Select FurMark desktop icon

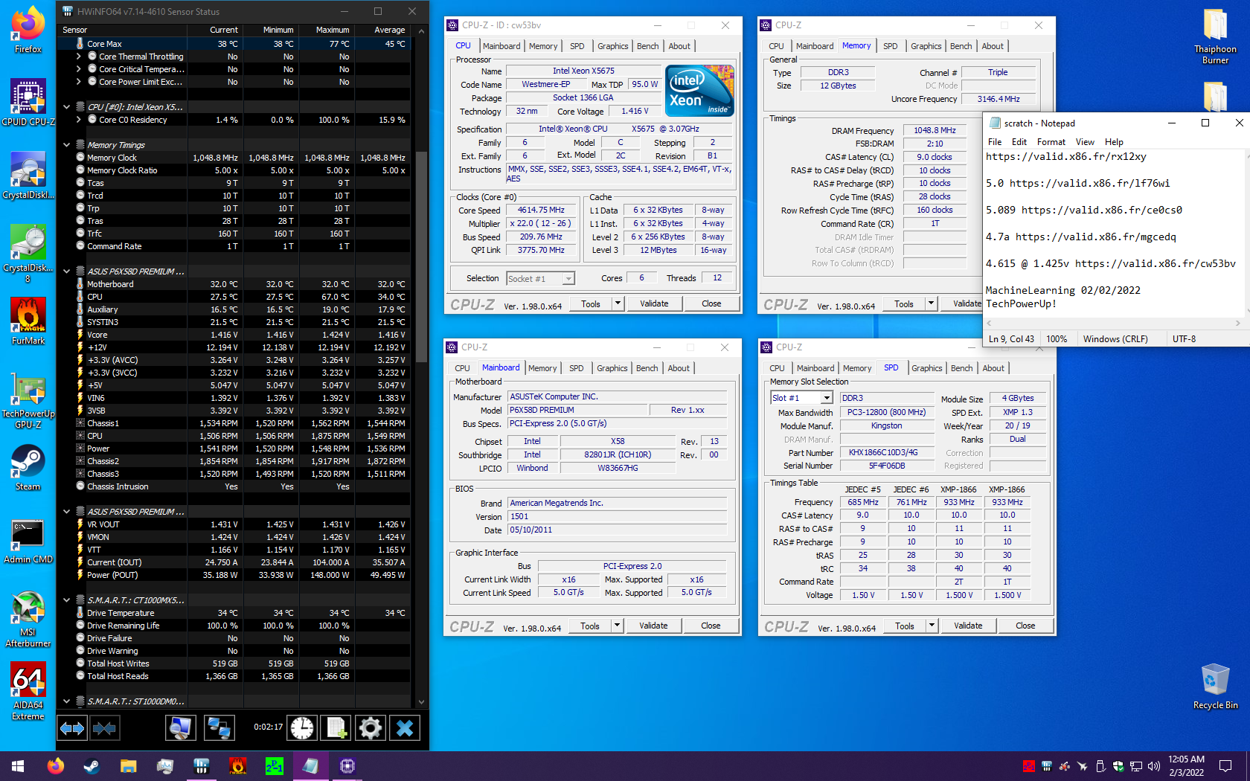click(x=28, y=321)
